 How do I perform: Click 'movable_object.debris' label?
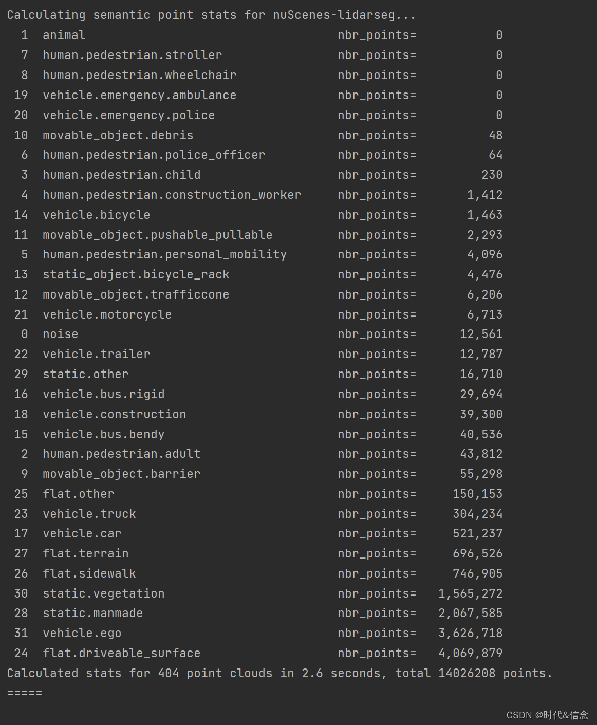click(118, 135)
